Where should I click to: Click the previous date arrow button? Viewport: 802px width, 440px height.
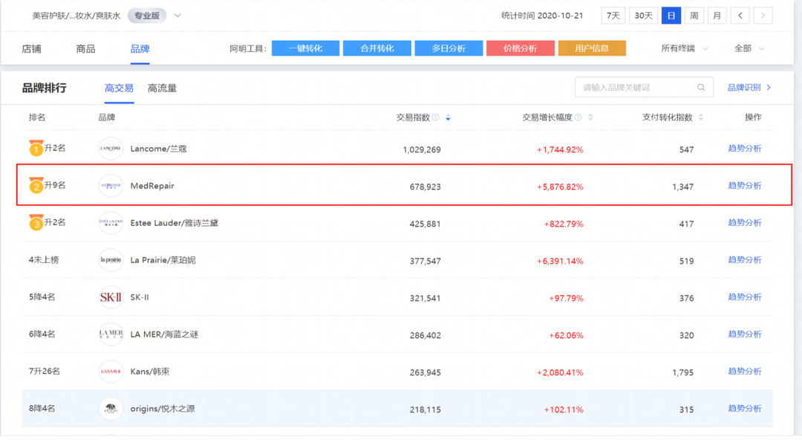coord(740,16)
